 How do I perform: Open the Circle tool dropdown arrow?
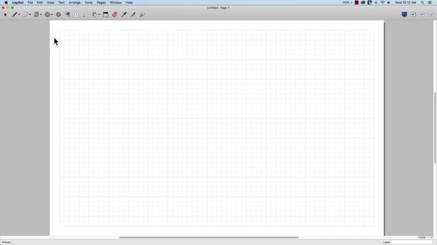(52, 15)
